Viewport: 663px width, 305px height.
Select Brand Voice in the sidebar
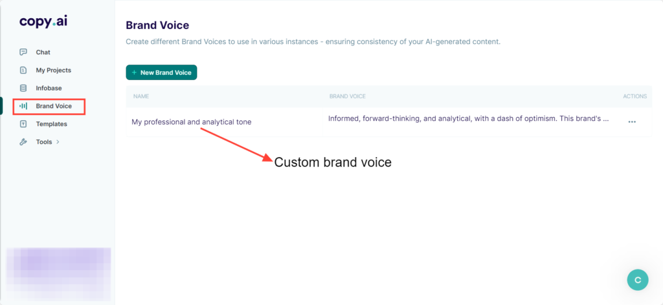[54, 106]
